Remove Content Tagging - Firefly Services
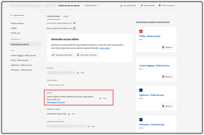Image resolution: width=204 pixels, height=135 pixels. coord(167,77)
